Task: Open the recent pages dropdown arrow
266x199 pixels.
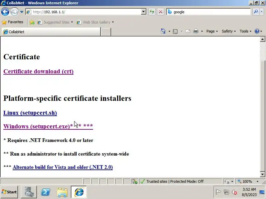Action: 22,12
